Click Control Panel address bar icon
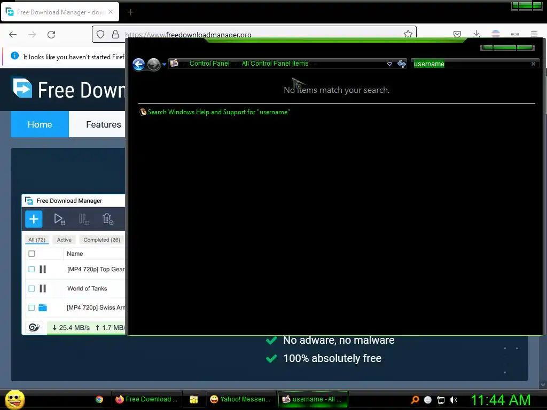Viewport: 547px width, 410px height. click(x=174, y=63)
